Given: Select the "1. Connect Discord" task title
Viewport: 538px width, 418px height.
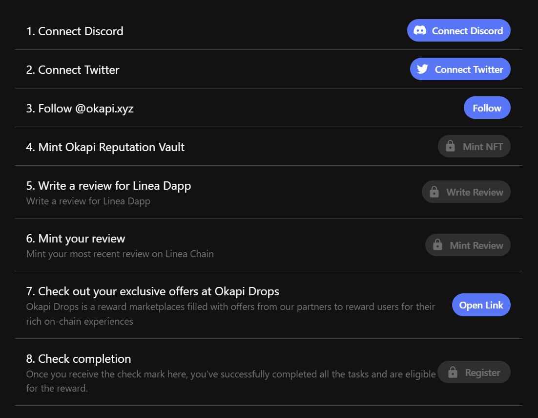Looking at the screenshot, I should [75, 31].
